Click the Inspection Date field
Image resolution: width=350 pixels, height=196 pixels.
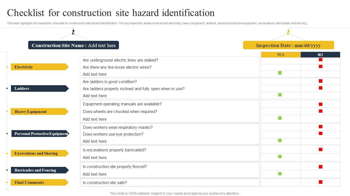(288, 45)
